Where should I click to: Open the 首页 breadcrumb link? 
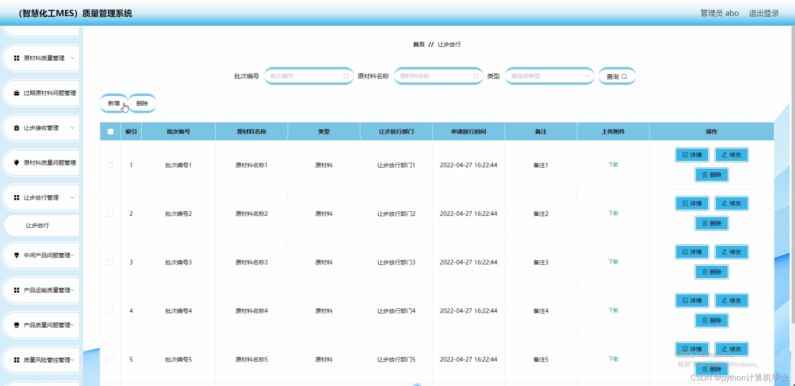[x=418, y=44]
